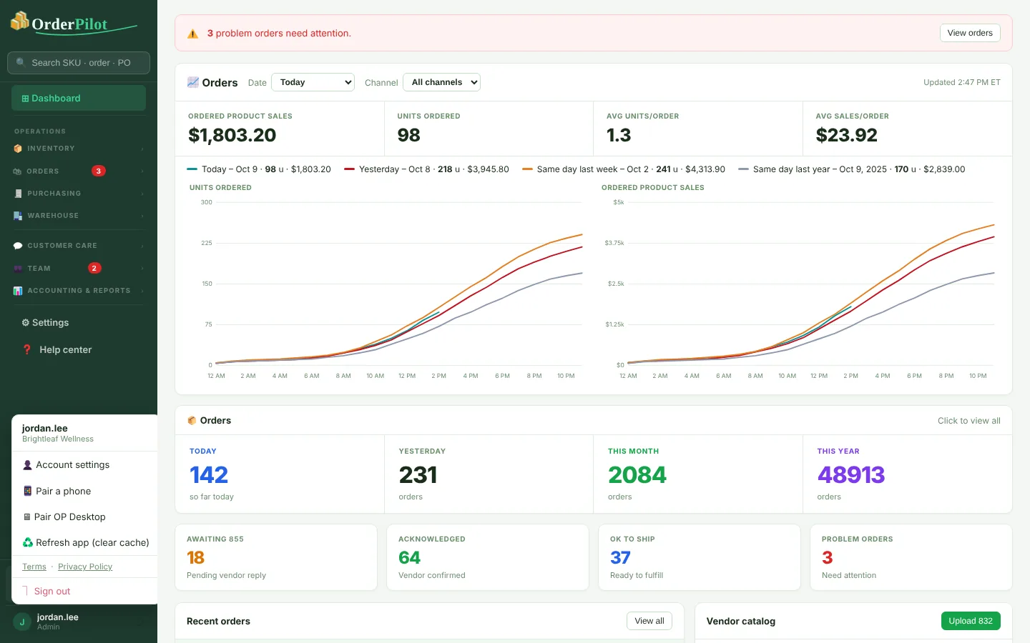Image resolution: width=1030 pixels, height=643 pixels.
Task: Open the Privacy Policy link
Action: click(x=85, y=567)
